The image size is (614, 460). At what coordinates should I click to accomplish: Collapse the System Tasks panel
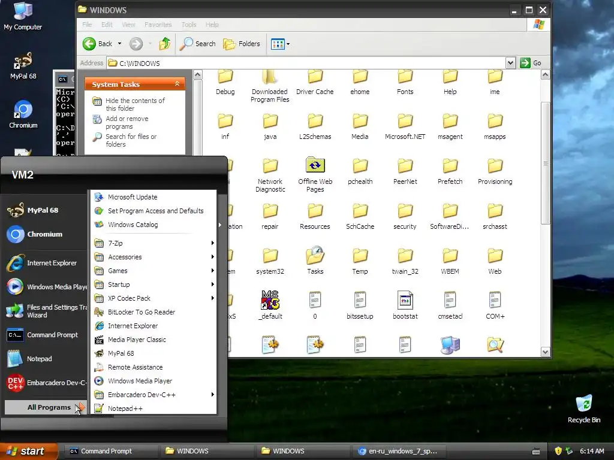coord(177,84)
